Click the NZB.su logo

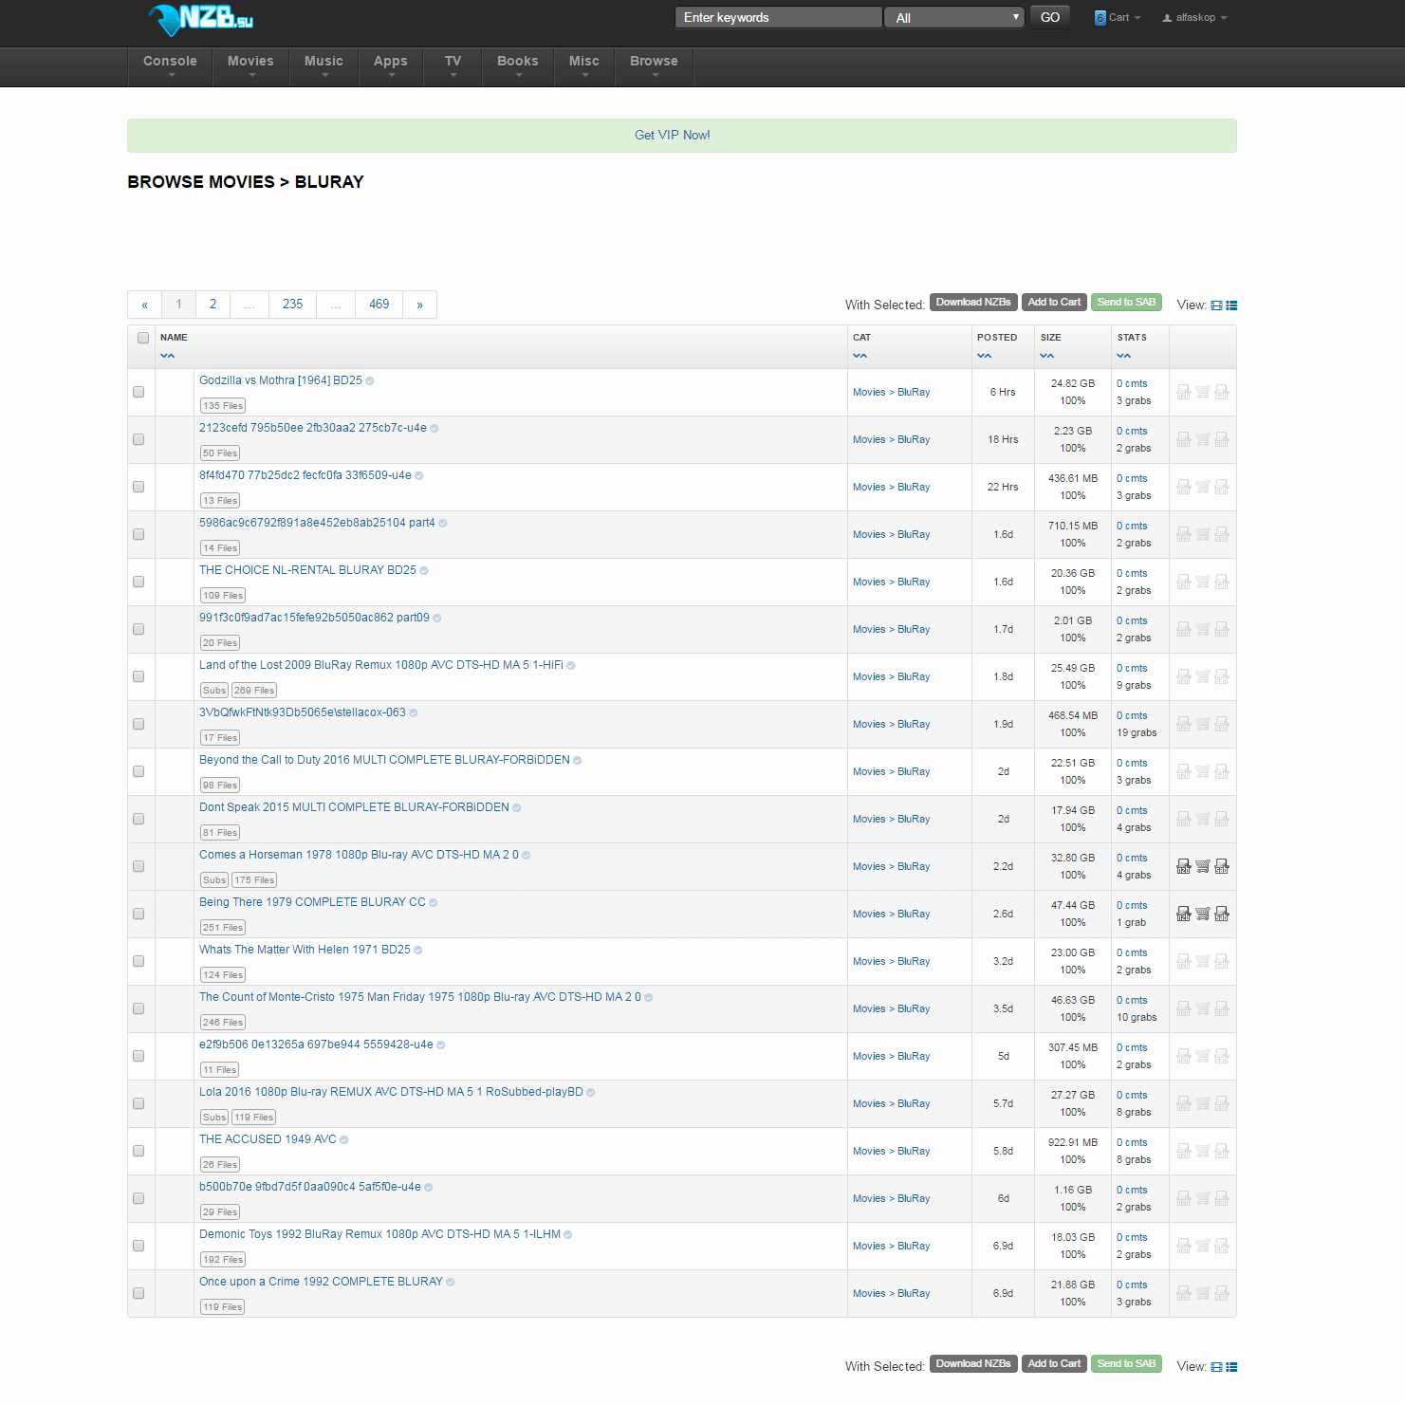click(200, 19)
